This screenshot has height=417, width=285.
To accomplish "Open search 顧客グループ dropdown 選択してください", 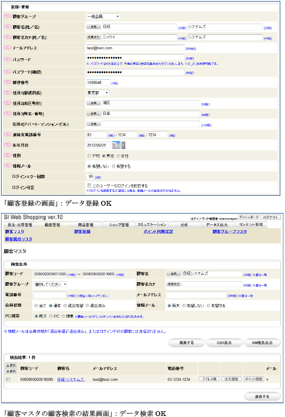I will pos(50,284).
